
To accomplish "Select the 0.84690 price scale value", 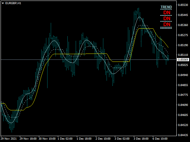I will pyautogui.click(x=183, y=105).
